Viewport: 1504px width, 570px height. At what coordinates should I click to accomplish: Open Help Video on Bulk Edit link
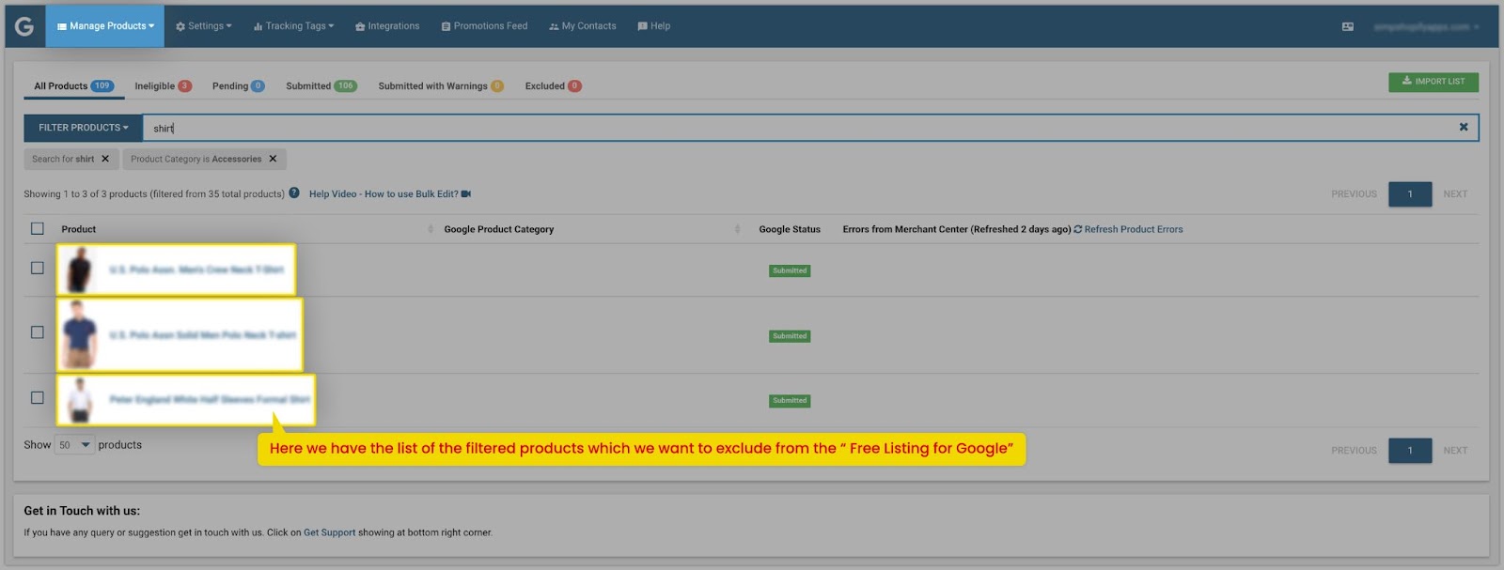tap(384, 193)
